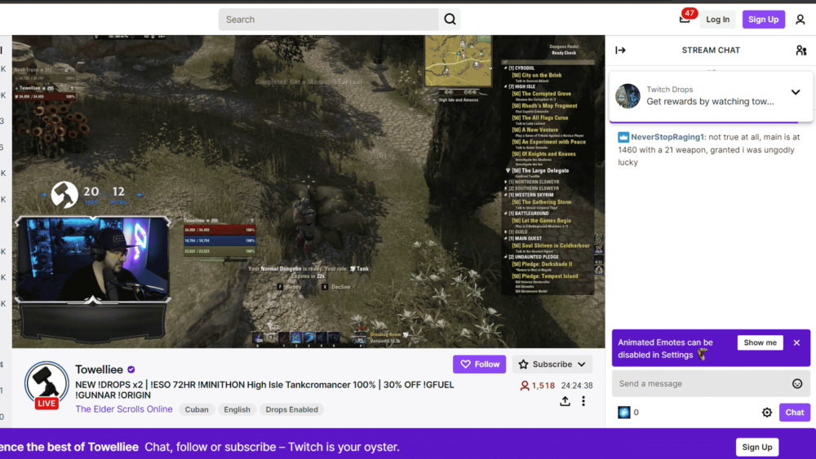Click the streamer webcam overlay
This screenshot has height=459, width=816.
pyautogui.click(x=93, y=259)
